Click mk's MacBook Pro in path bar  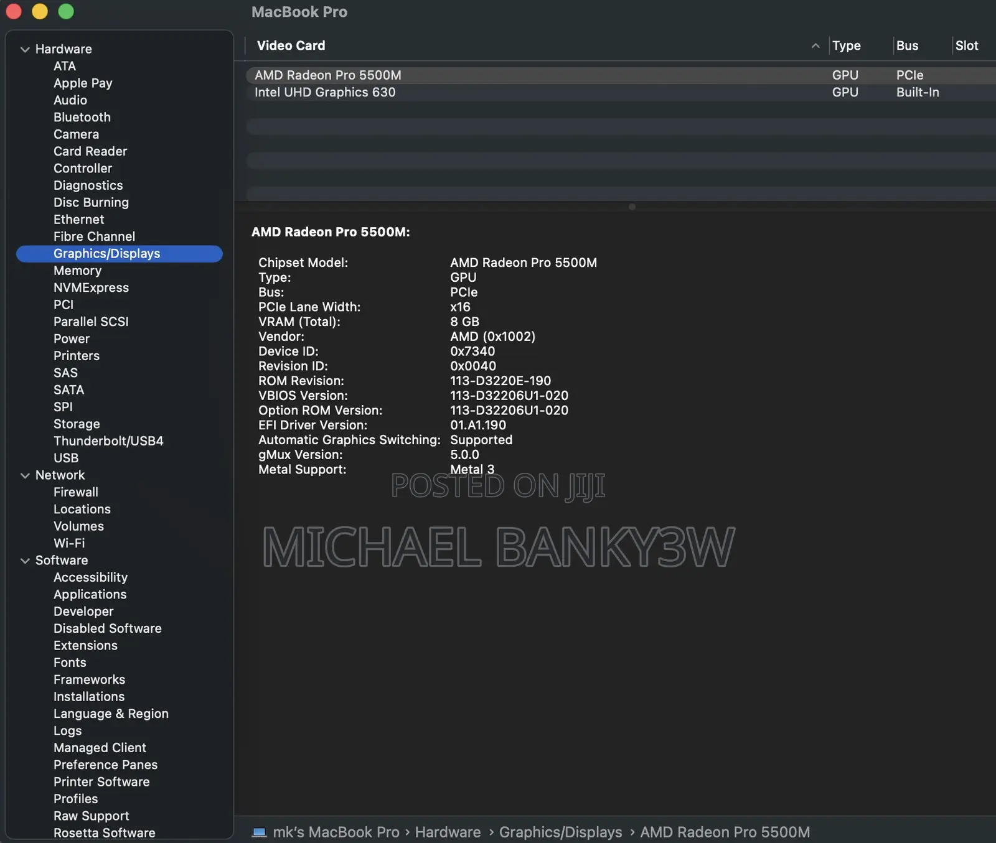pos(336,832)
